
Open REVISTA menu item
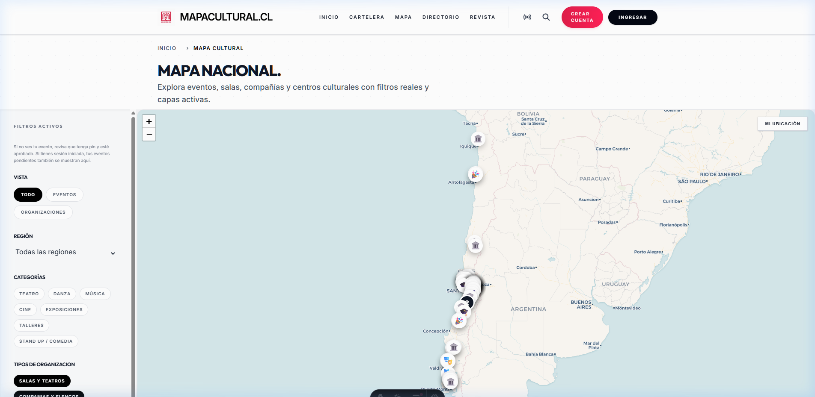(482, 17)
